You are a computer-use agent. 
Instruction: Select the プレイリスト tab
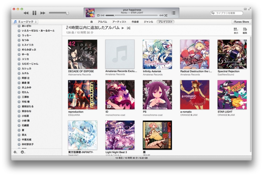(165, 22)
